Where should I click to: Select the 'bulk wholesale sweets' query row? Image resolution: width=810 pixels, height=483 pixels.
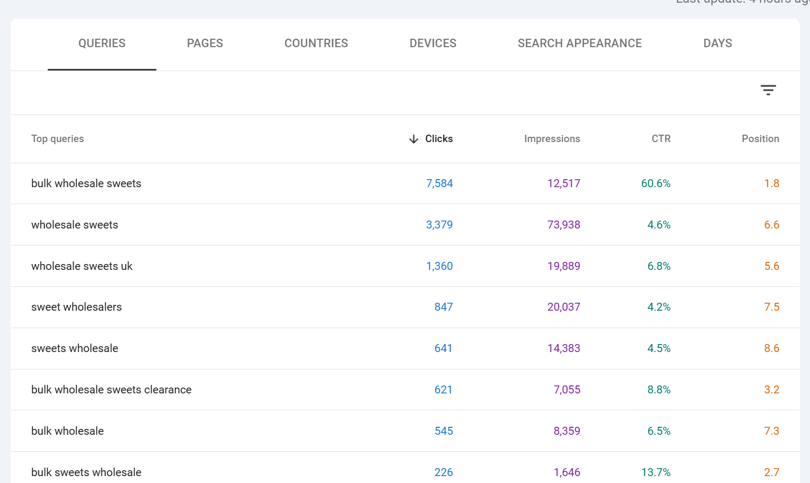pyautogui.click(x=86, y=183)
